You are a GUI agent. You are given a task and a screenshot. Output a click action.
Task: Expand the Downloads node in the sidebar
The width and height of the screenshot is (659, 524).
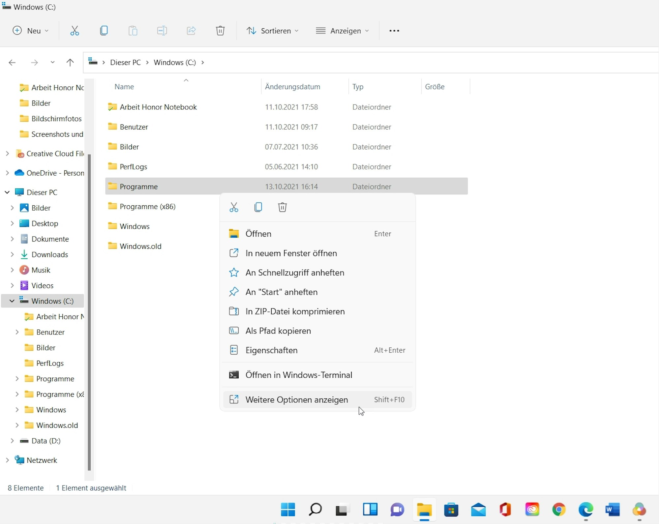(13, 254)
